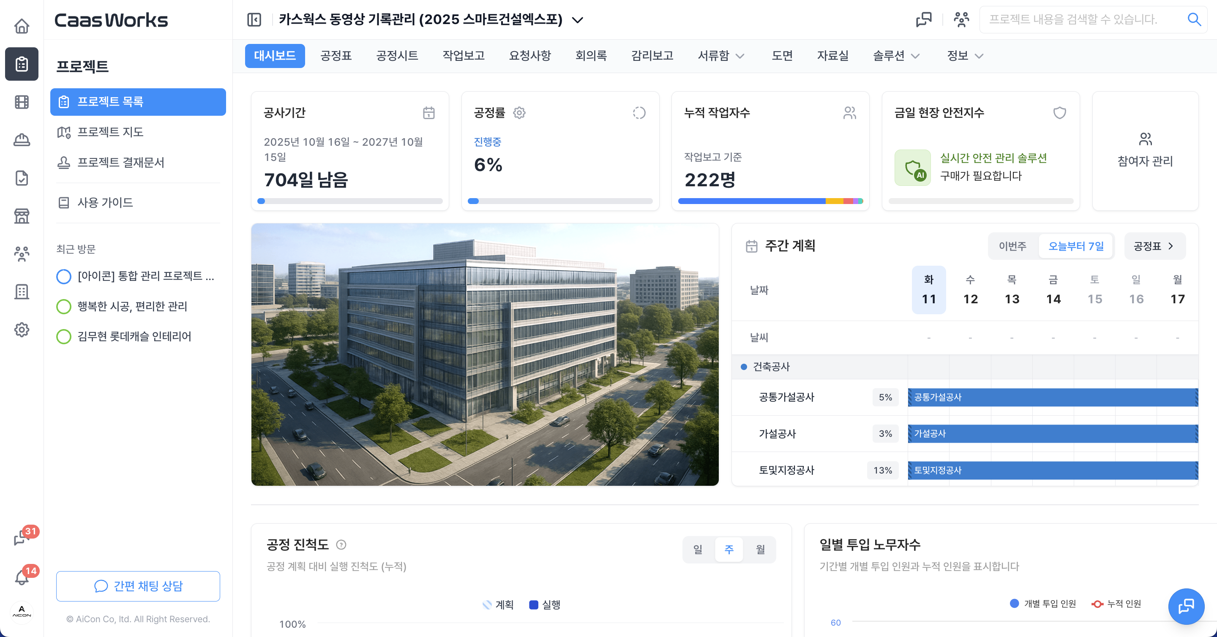Collapse the side panel with toggle icon
This screenshot has width=1217, height=637.
[x=254, y=20]
